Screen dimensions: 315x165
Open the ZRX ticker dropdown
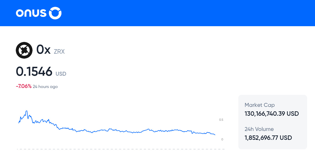[59, 52]
